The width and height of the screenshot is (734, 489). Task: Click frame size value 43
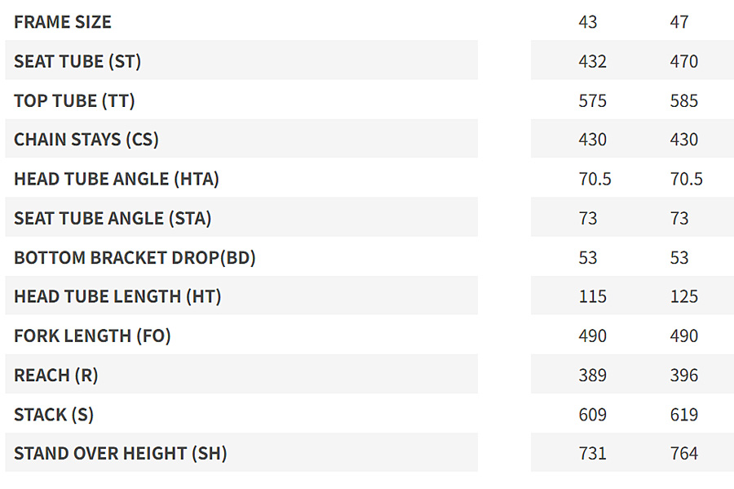coord(587,22)
